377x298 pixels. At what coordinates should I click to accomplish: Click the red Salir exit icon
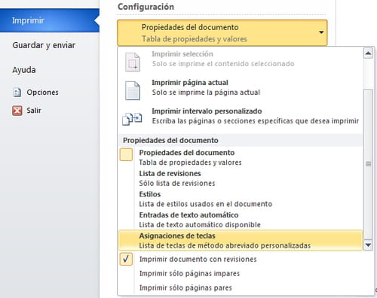(17, 111)
